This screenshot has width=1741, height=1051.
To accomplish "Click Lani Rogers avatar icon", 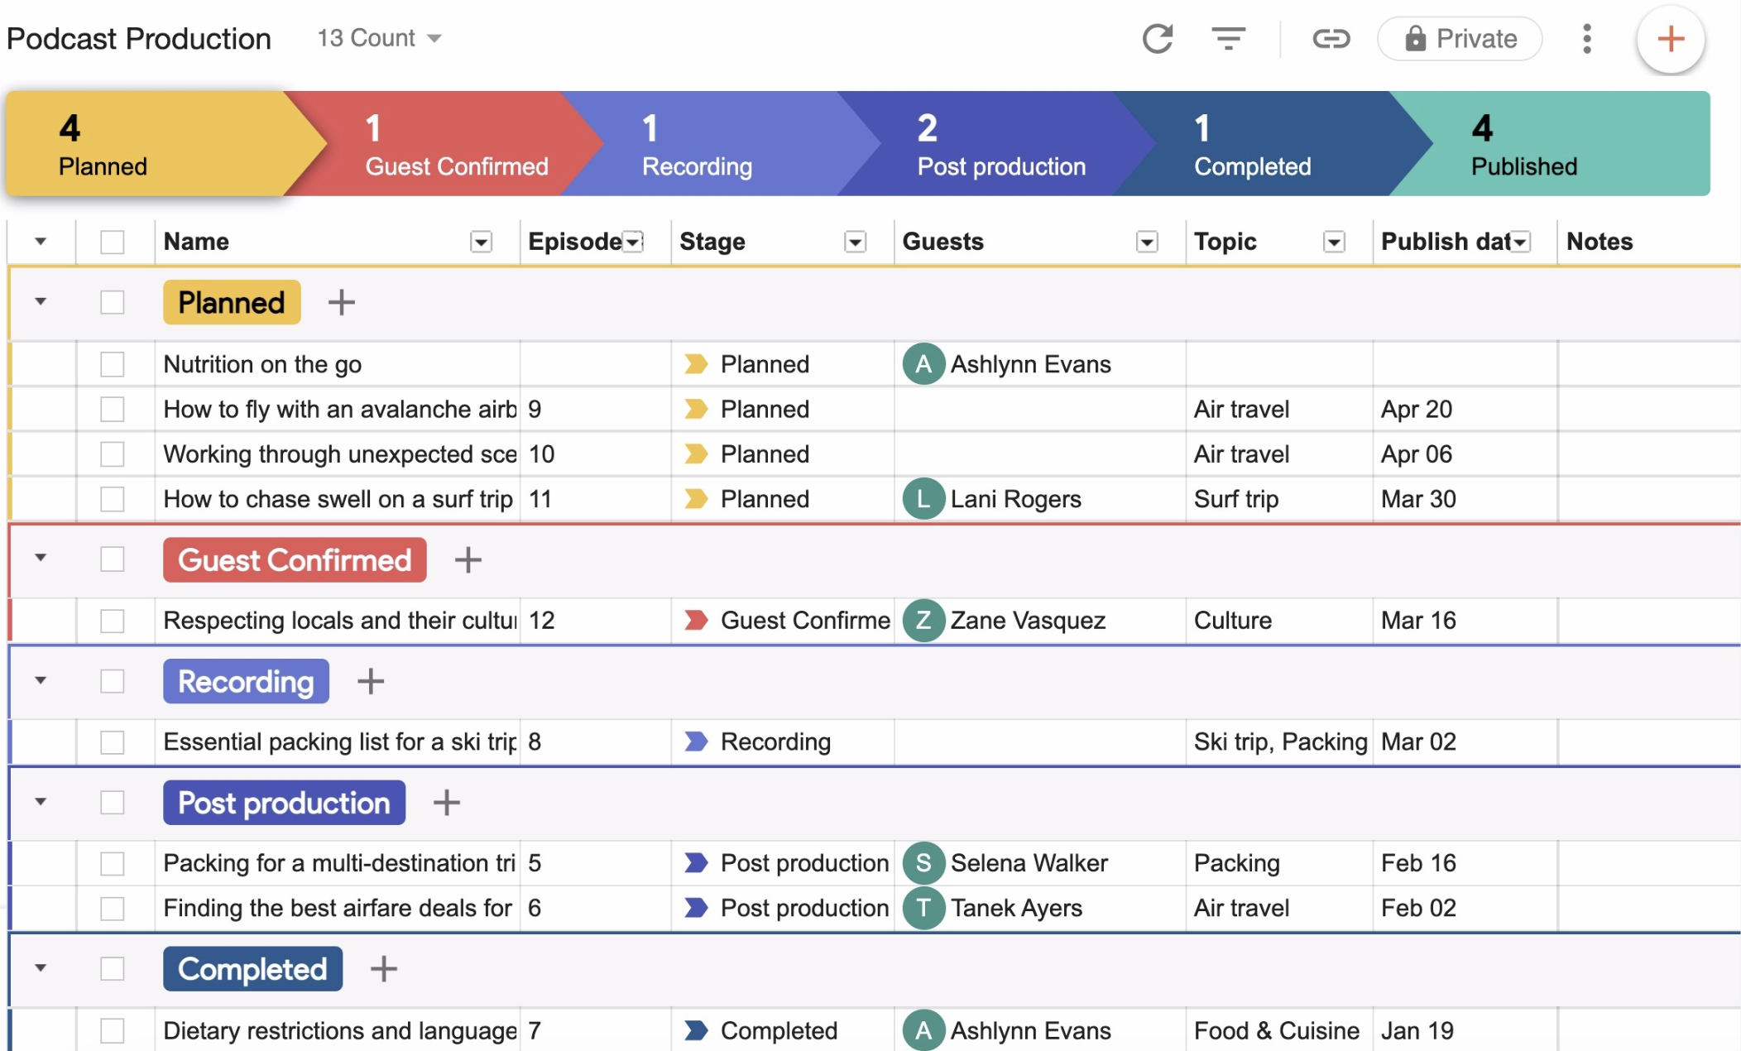I will (x=923, y=499).
